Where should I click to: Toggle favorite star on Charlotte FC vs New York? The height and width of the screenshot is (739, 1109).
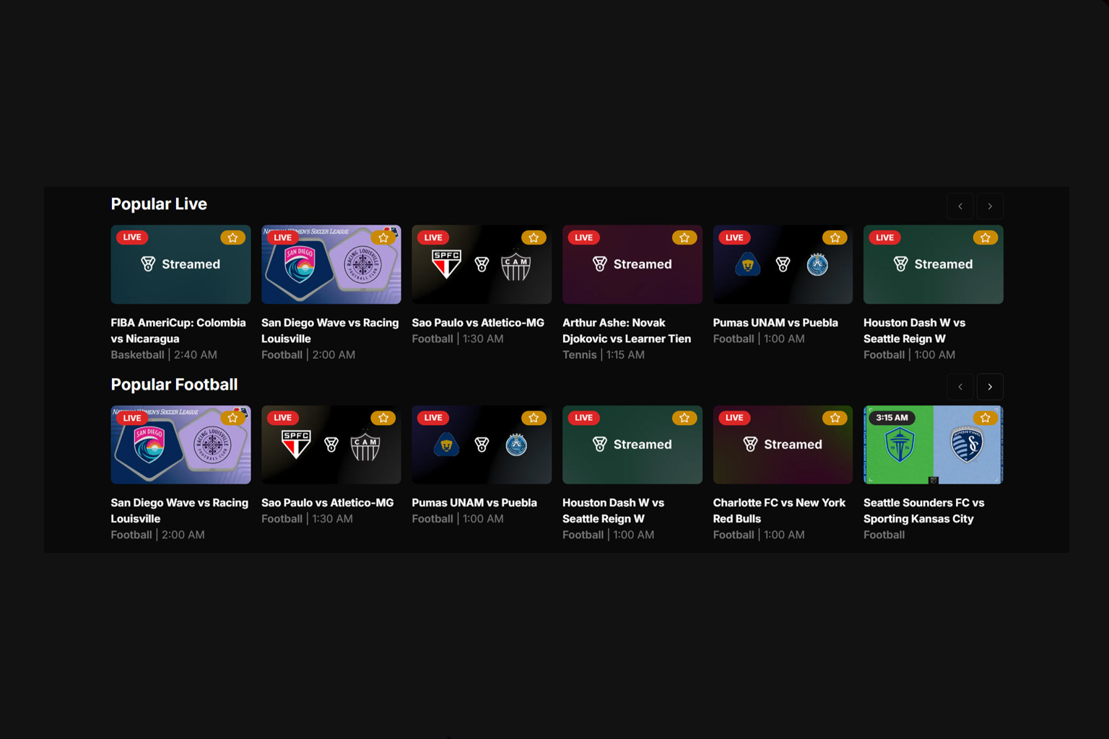835,417
